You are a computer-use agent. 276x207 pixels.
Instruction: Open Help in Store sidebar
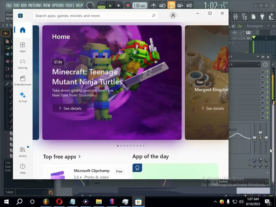(23, 169)
